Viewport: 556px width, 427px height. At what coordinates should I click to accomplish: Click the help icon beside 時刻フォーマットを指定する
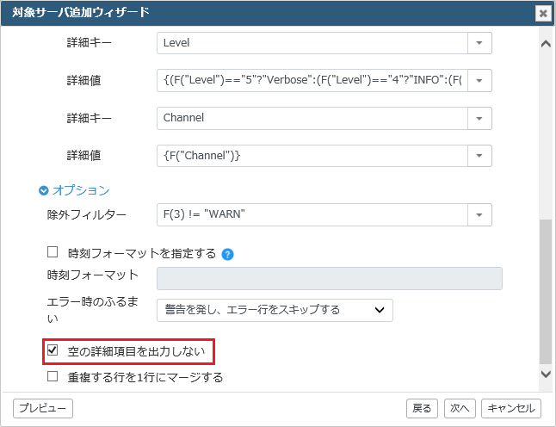point(227,254)
